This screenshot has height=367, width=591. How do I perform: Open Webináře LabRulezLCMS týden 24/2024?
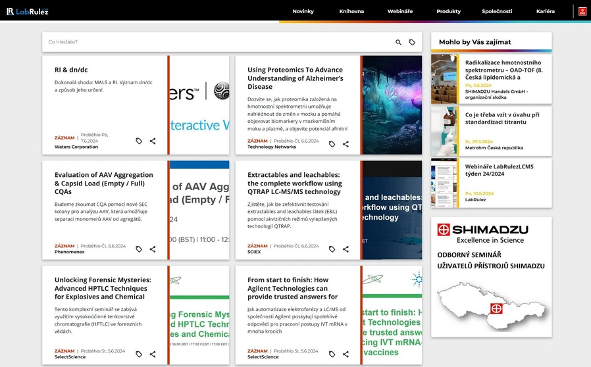[499, 170]
